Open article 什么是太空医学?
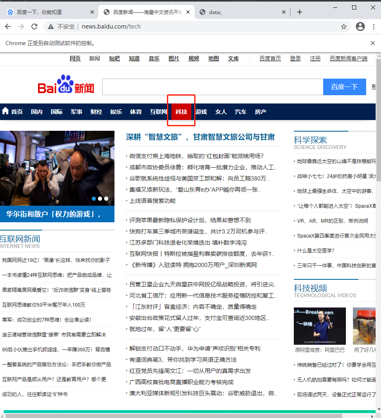The image size is (381, 418). [x=316, y=250]
